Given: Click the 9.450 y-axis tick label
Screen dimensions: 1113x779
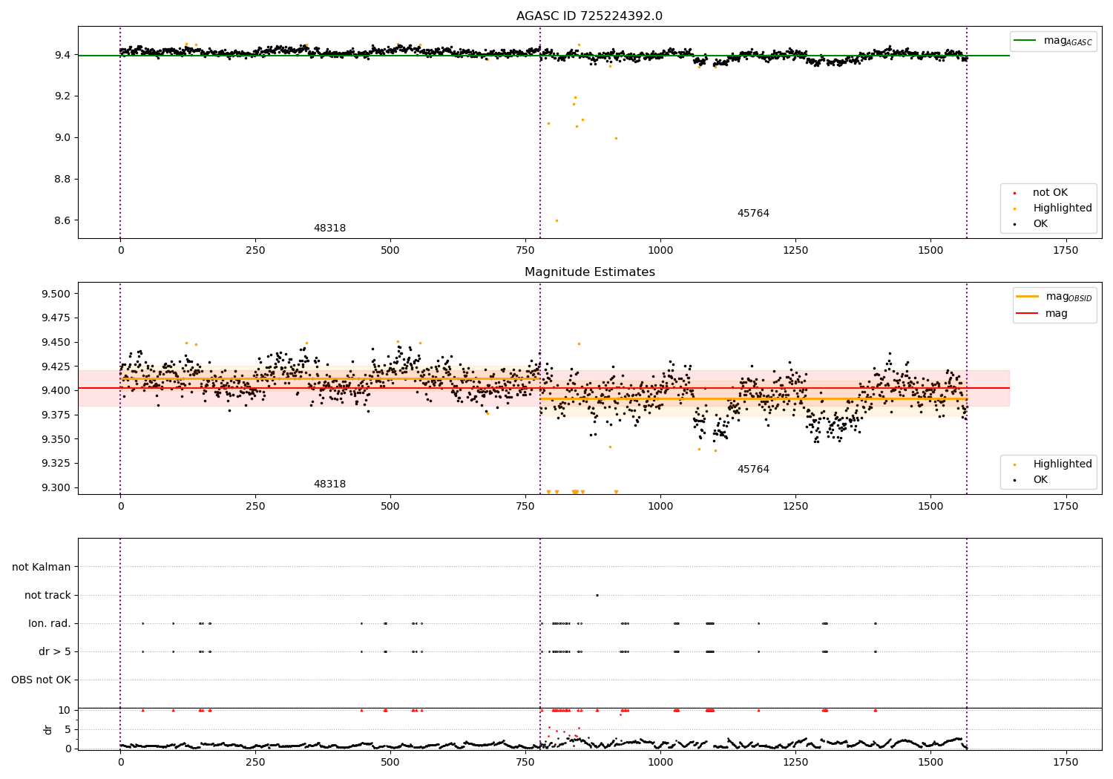Looking at the screenshot, I should click(x=56, y=342).
